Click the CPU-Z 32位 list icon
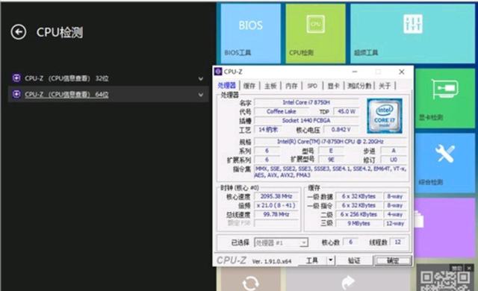 pos(16,78)
